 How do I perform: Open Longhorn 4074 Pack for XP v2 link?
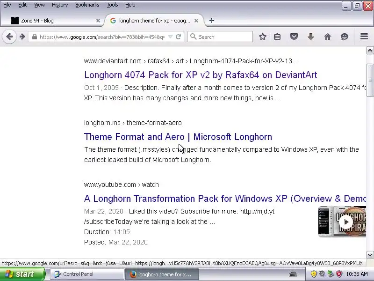tap(201, 75)
